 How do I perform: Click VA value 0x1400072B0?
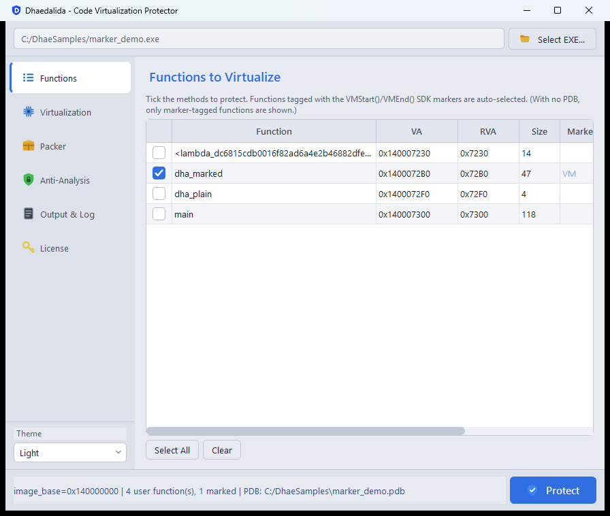tap(404, 173)
